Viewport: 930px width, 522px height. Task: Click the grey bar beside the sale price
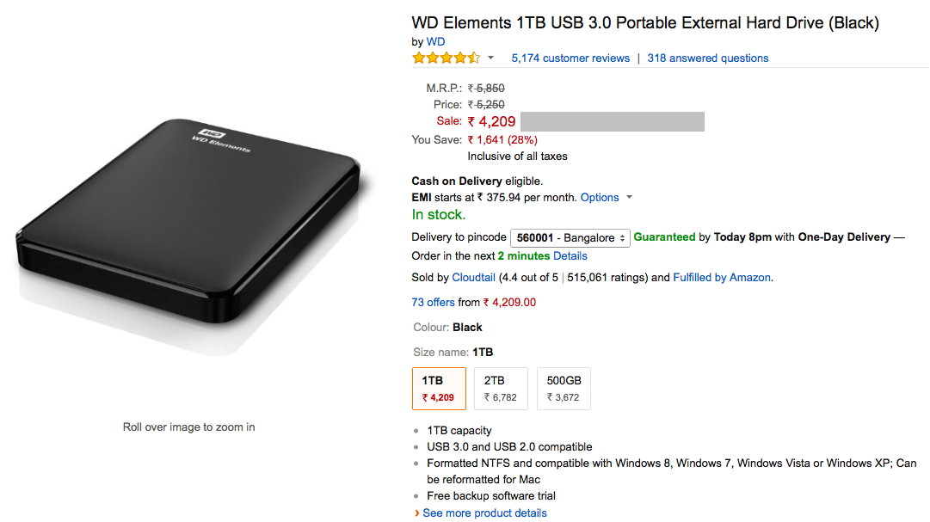click(x=612, y=122)
